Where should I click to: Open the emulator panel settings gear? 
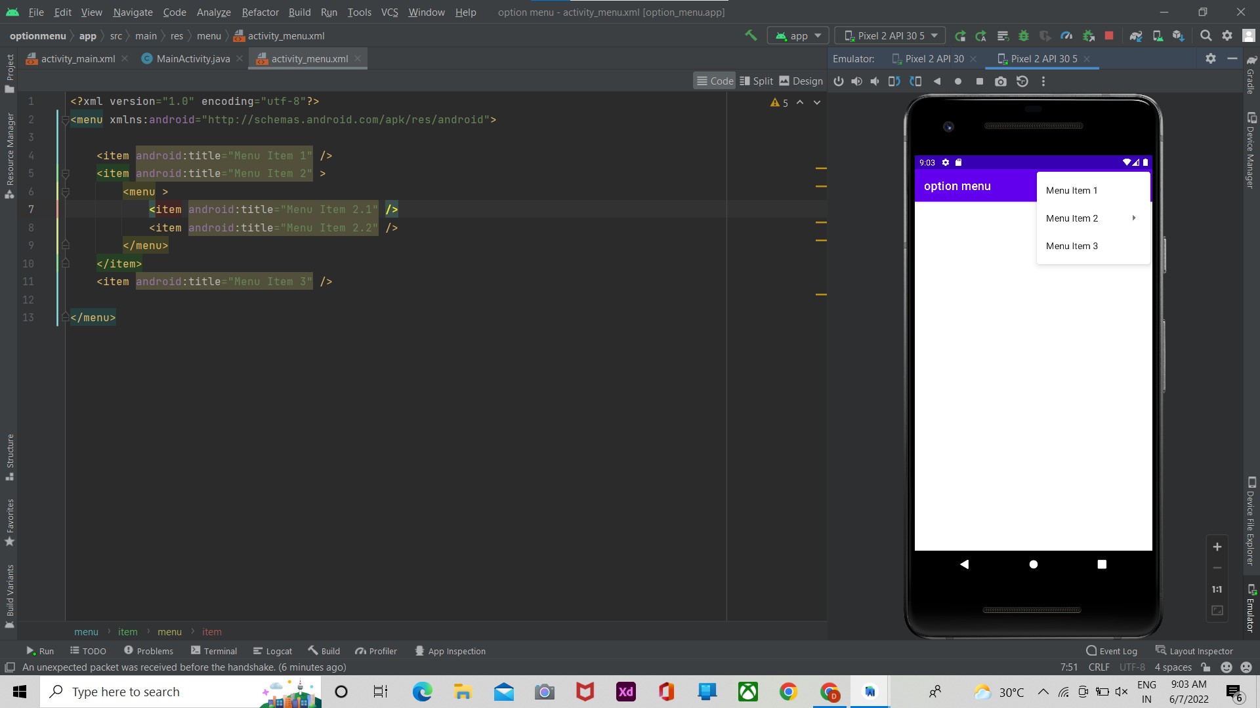1211,58
